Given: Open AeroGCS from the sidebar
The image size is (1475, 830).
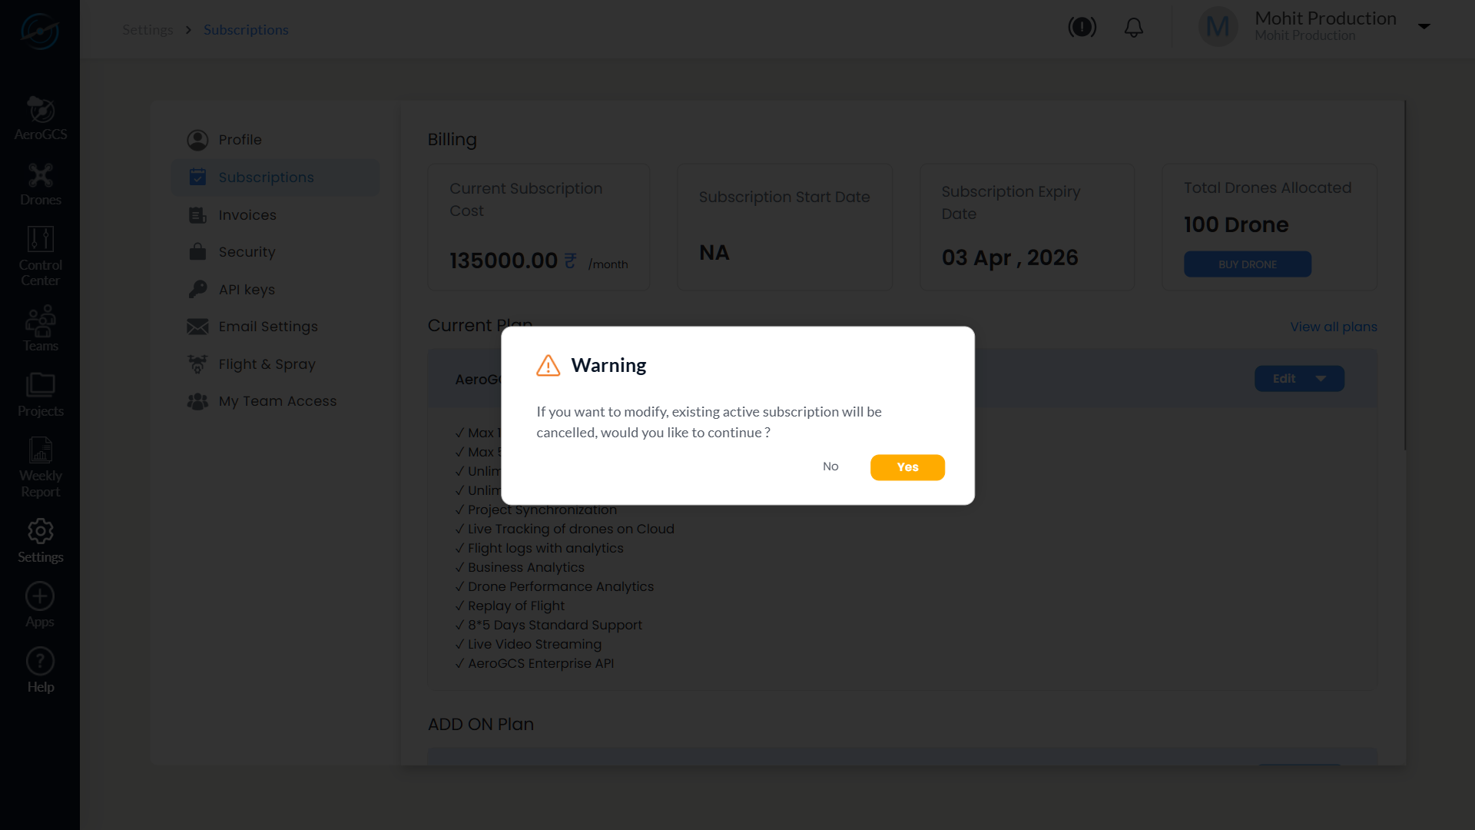Looking at the screenshot, I should point(40,118).
